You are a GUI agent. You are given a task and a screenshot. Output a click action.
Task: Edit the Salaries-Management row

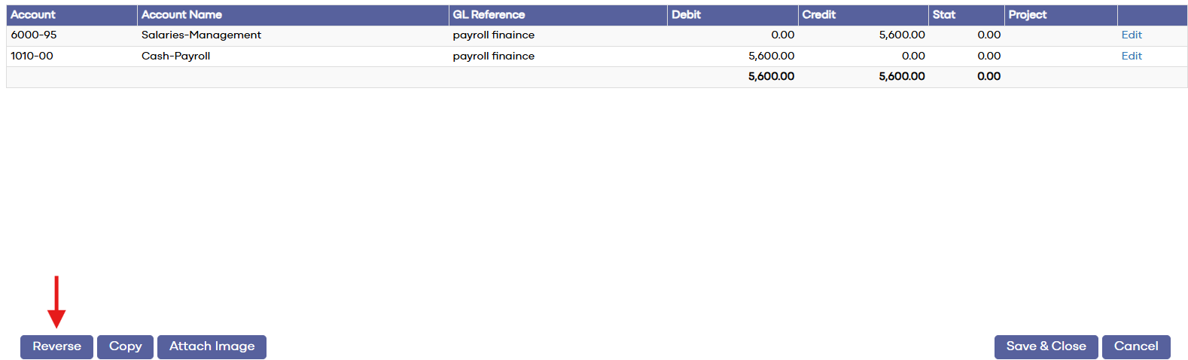pos(1132,35)
